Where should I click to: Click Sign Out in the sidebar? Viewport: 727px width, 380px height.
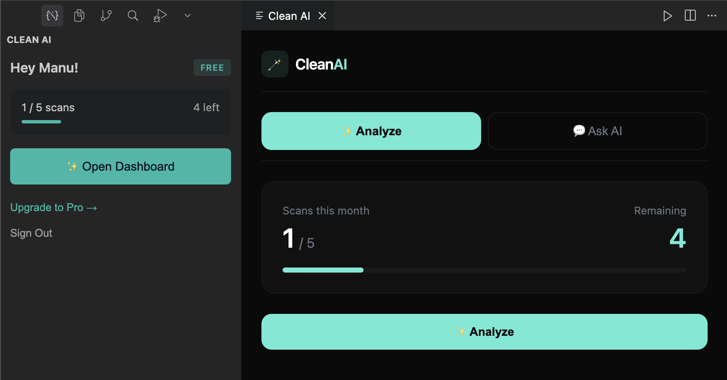coord(31,233)
